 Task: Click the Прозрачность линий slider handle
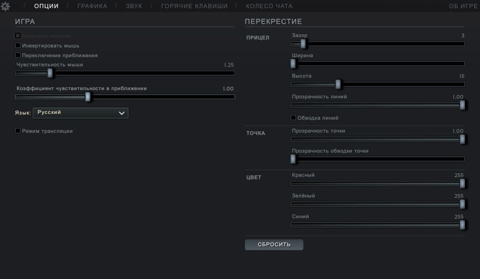[463, 105]
